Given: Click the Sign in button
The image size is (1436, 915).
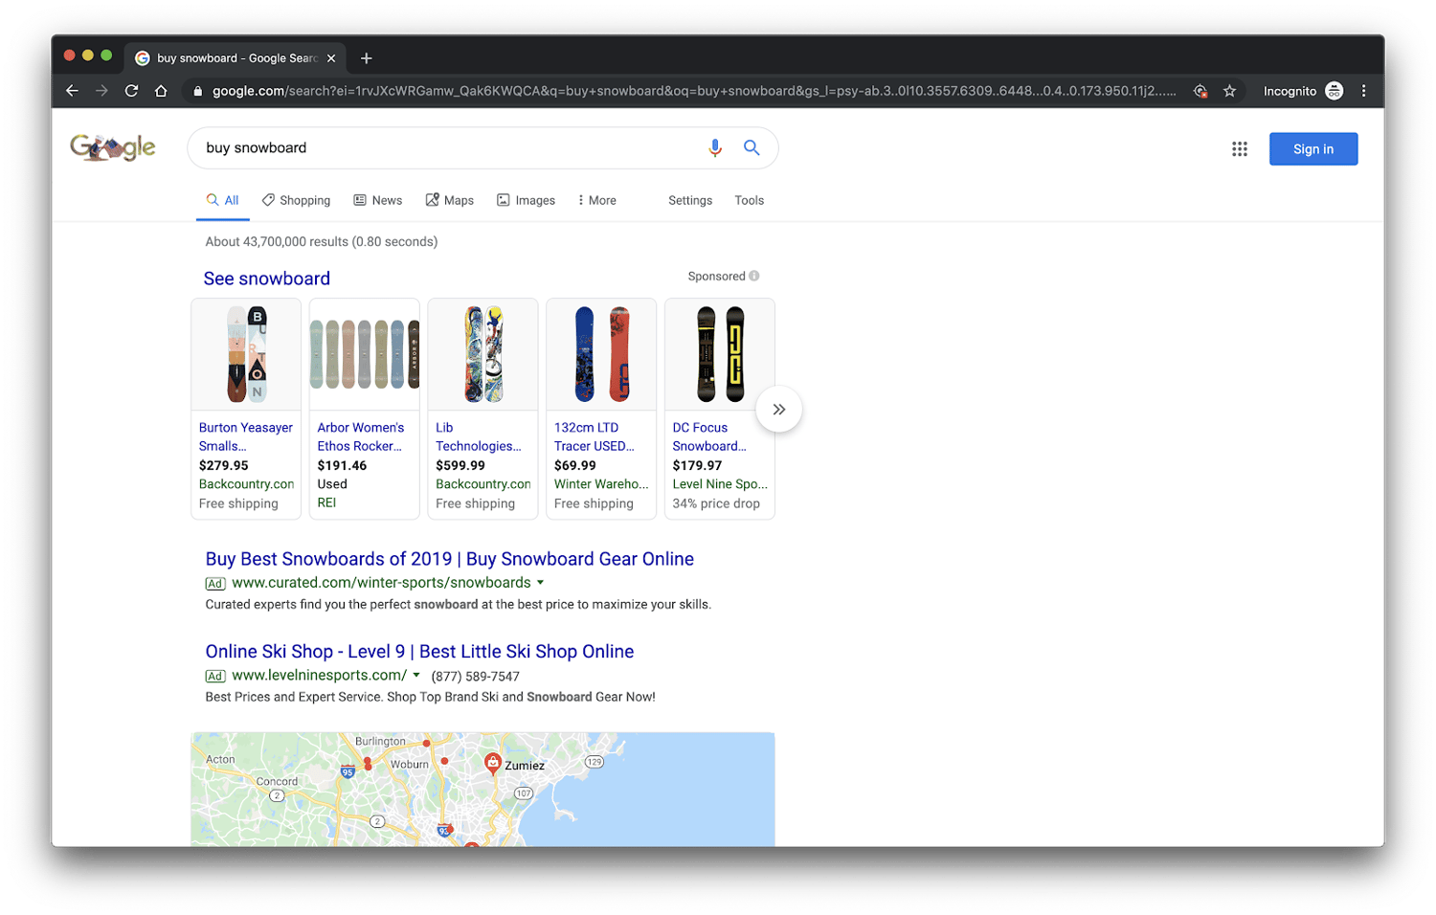Looking at the screenshot, I should [1313, 149].
